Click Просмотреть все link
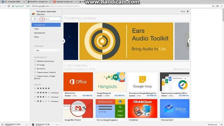 (181, 69)
